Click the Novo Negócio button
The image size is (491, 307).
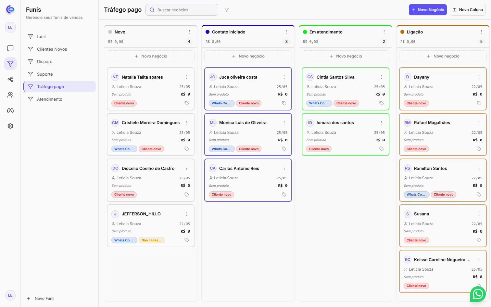click(428, 10)
